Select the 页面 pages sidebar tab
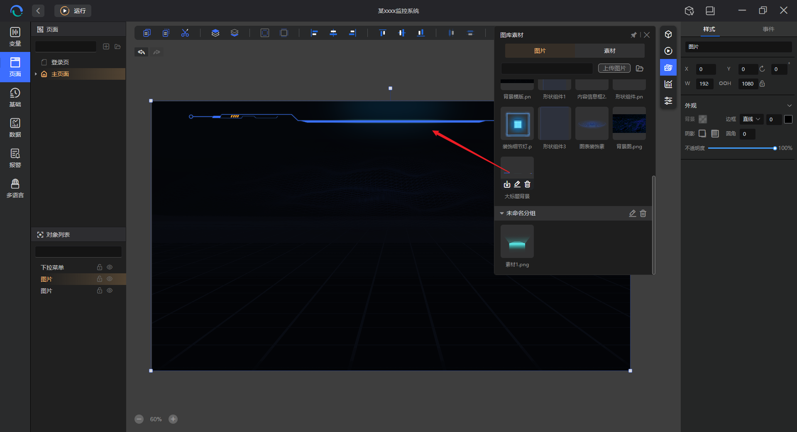Viewport: 797px width, 432px height. (x=15, y=67)
